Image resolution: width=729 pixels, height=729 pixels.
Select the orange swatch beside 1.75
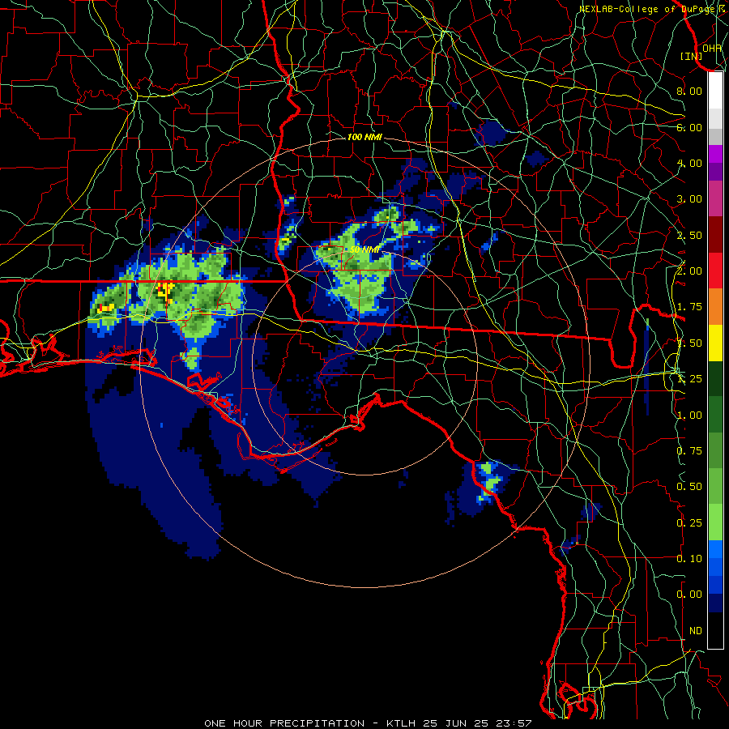point(715,306)
